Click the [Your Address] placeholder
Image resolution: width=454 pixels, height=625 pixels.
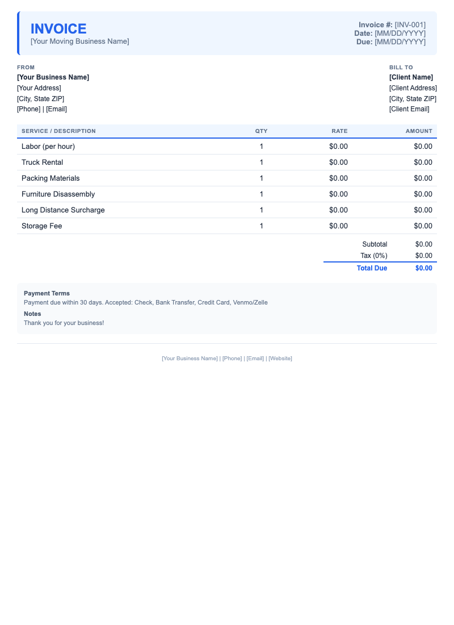pyautogui.click(x=39, y=88)
